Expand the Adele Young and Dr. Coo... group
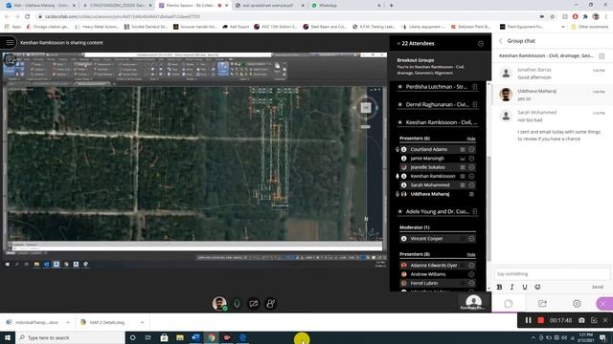The width and height of the screenshot is (613, 344). 400,211
